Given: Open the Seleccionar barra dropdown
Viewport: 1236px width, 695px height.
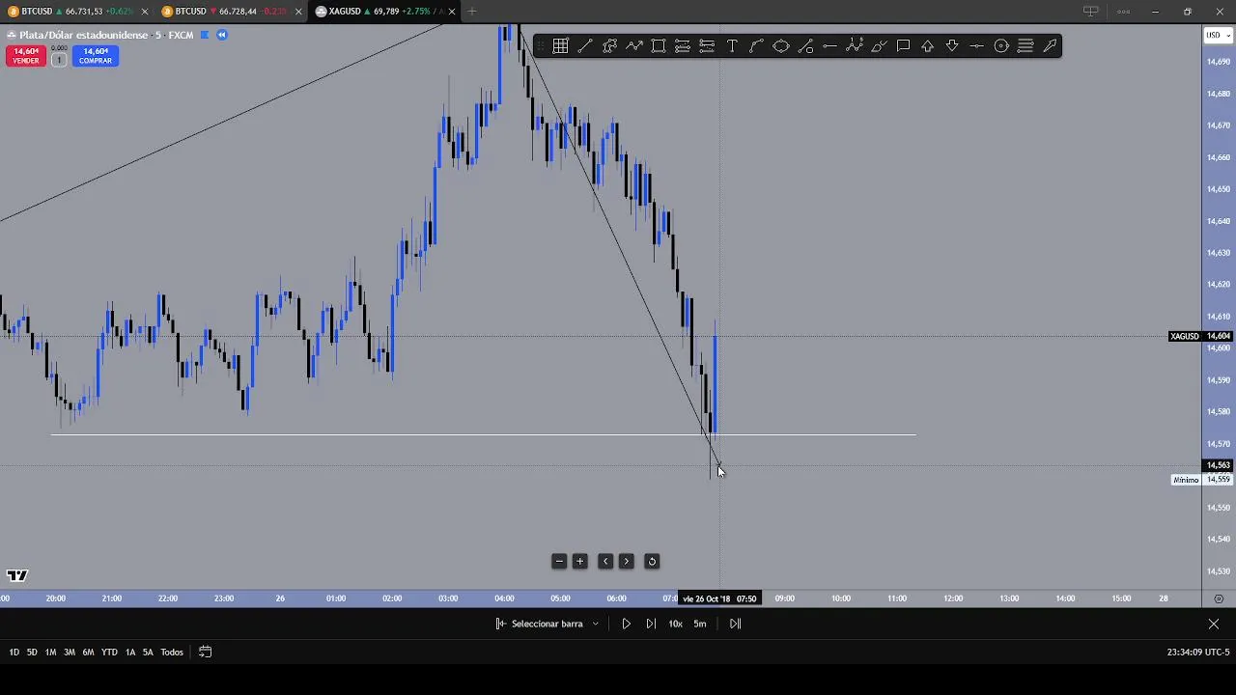Looking at the screenshot, I should 547,624.
